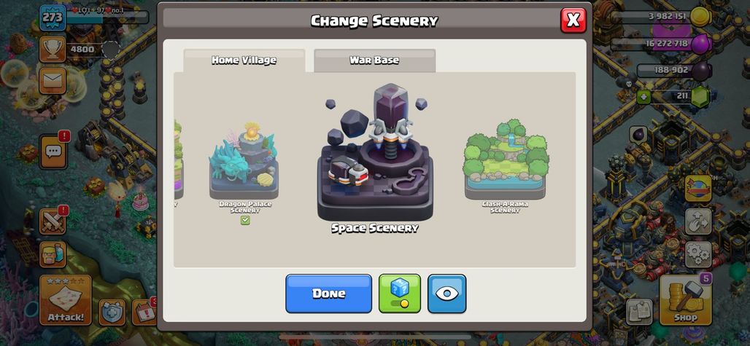The width and height of the screenshot is (750, 346).
Task: Open the builder and potion icon
Action: [53, 254]
